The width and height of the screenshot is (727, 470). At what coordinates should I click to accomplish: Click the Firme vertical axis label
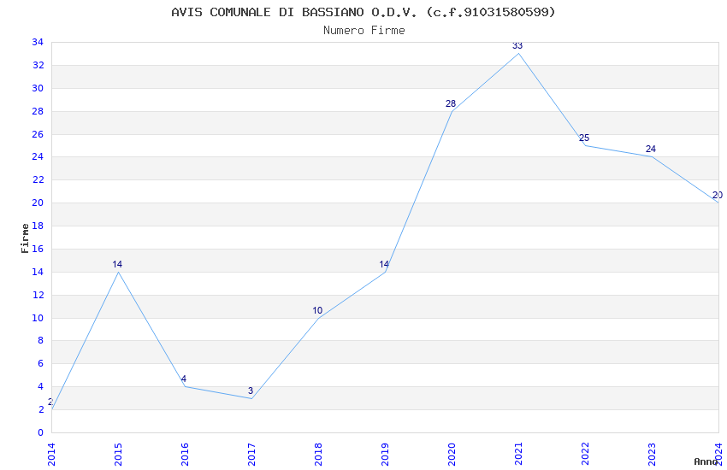pyautogui.click(x=25, y=238)
